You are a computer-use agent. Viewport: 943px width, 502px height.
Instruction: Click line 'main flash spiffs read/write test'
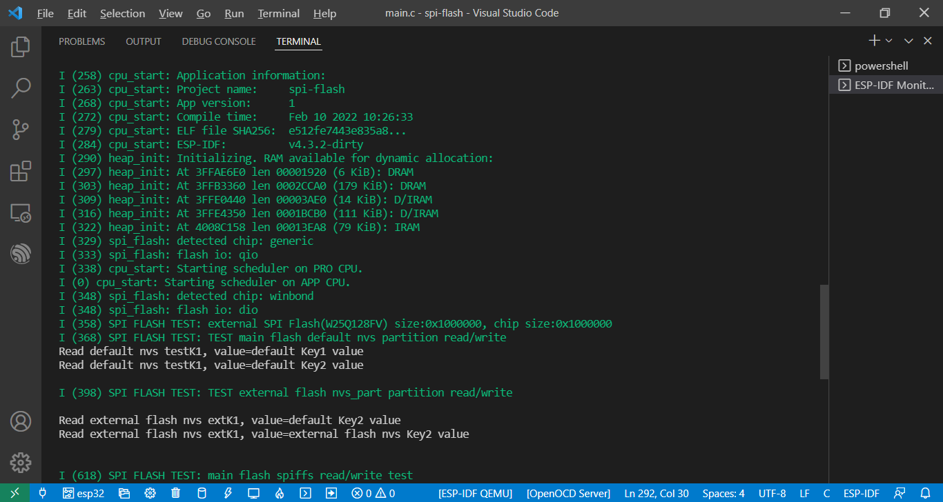(x=236, y=475)
